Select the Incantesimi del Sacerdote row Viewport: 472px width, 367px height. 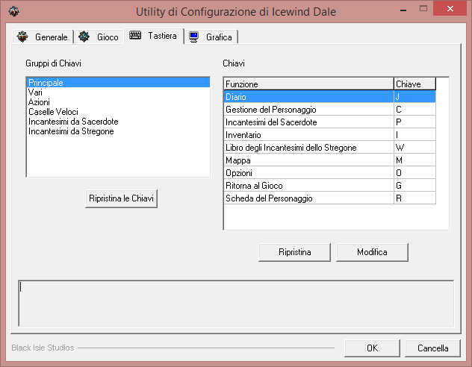[329, 122]
